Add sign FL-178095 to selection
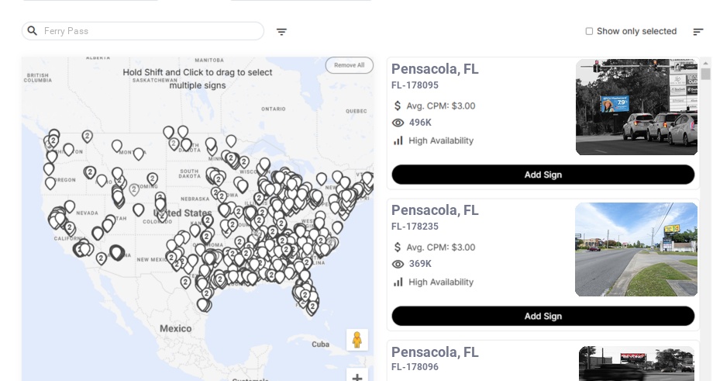Viewport: 713px width, 381px height. coord(542,175)
